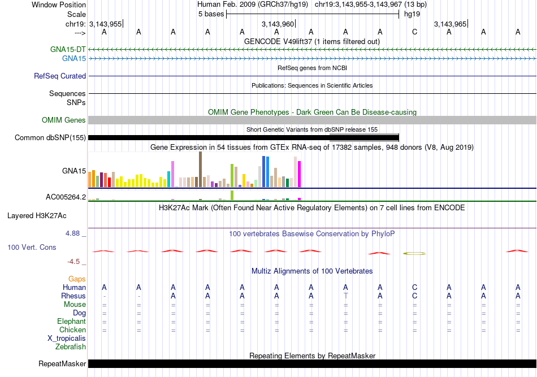This screenshot has width=537, height=377.
Task: Select the tall green AC005264.2 expression bar
Action: point(232,195)
